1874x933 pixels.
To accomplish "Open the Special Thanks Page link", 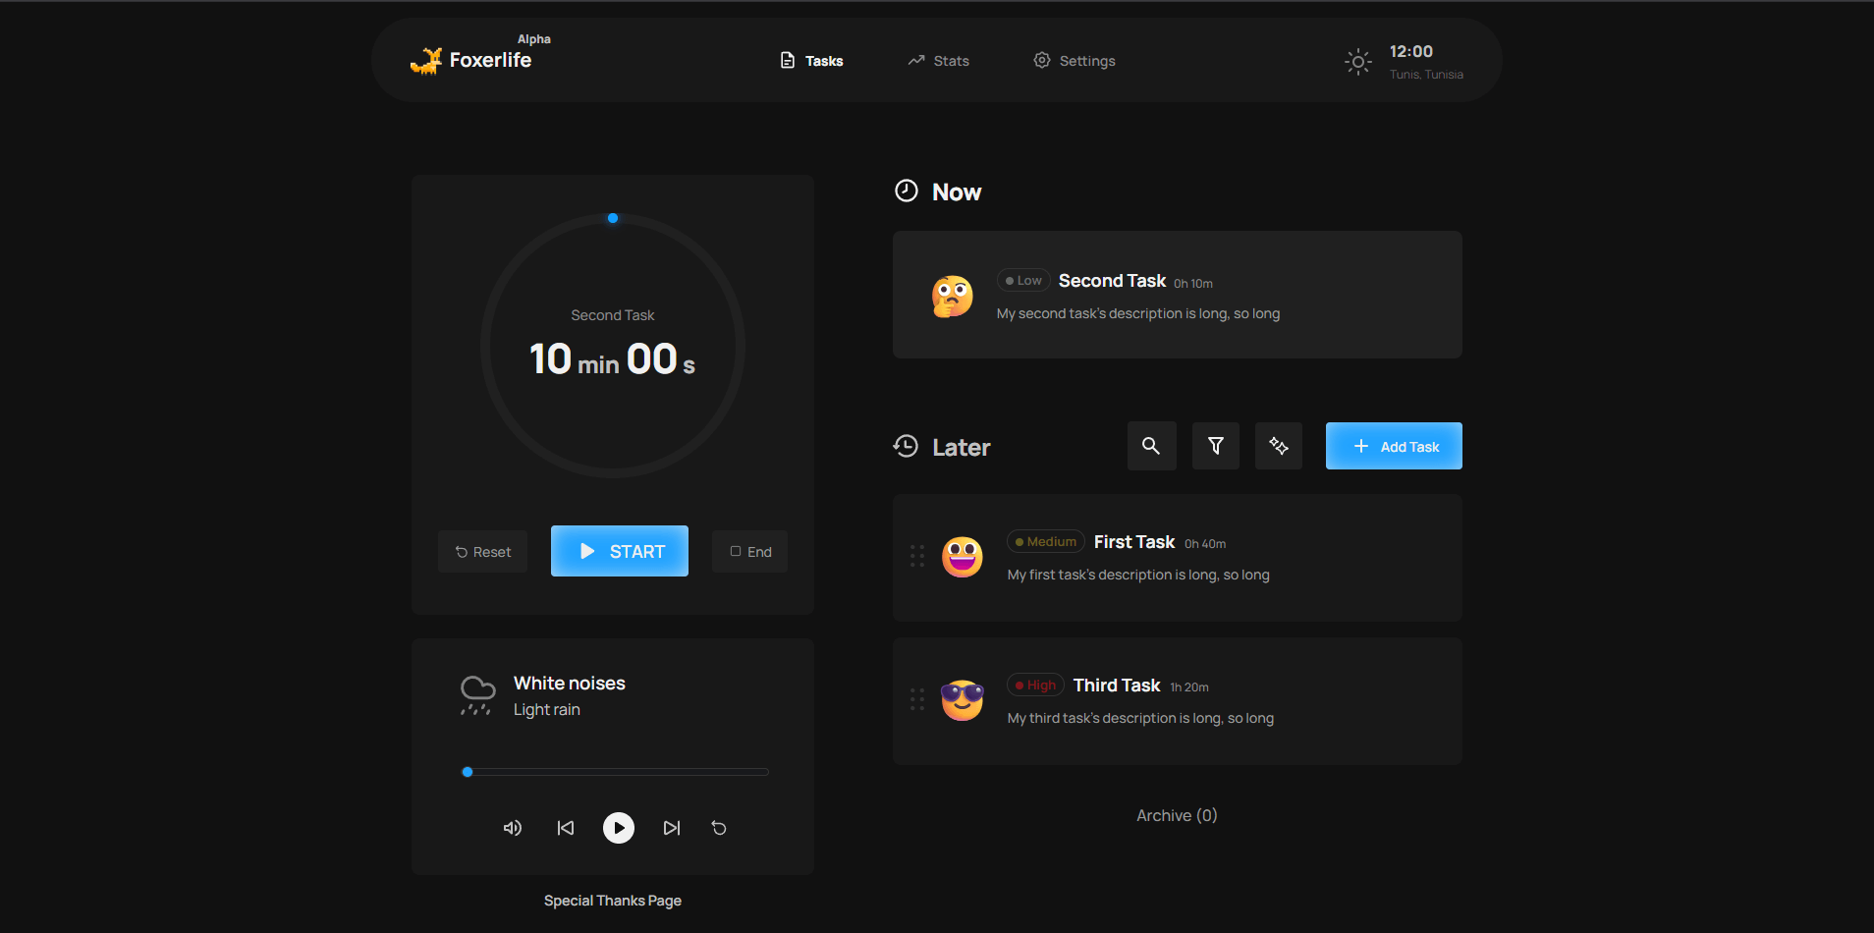I will click(613, 901).
